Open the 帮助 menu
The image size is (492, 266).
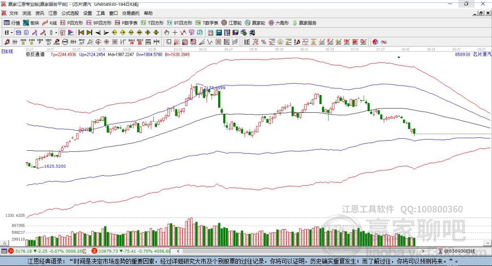coord(148,13)
